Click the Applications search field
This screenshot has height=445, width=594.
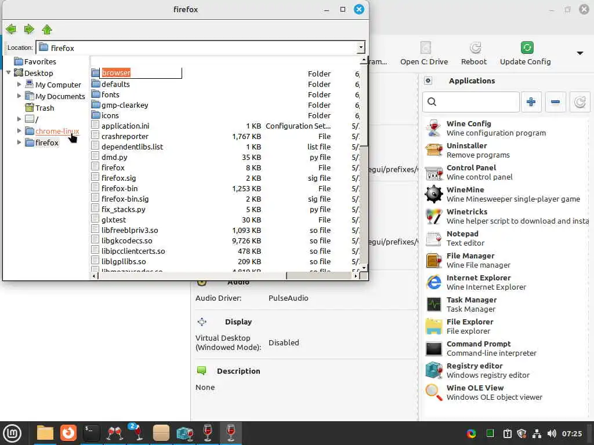[x=471, y=102]
